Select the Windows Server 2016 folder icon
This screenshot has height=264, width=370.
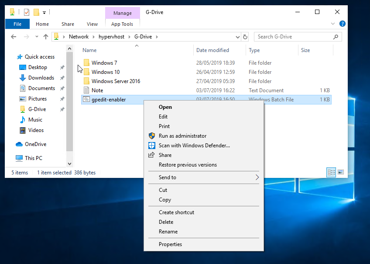(86, 81)
